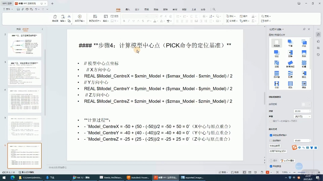The height and width of the screenshot is (181, 323).
Task: Switch to the 动画 ribbon tab
Action: coord(156,9)
